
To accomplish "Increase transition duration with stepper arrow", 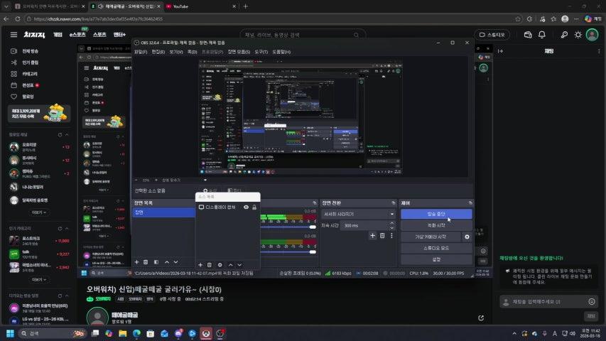I will 392,223.
